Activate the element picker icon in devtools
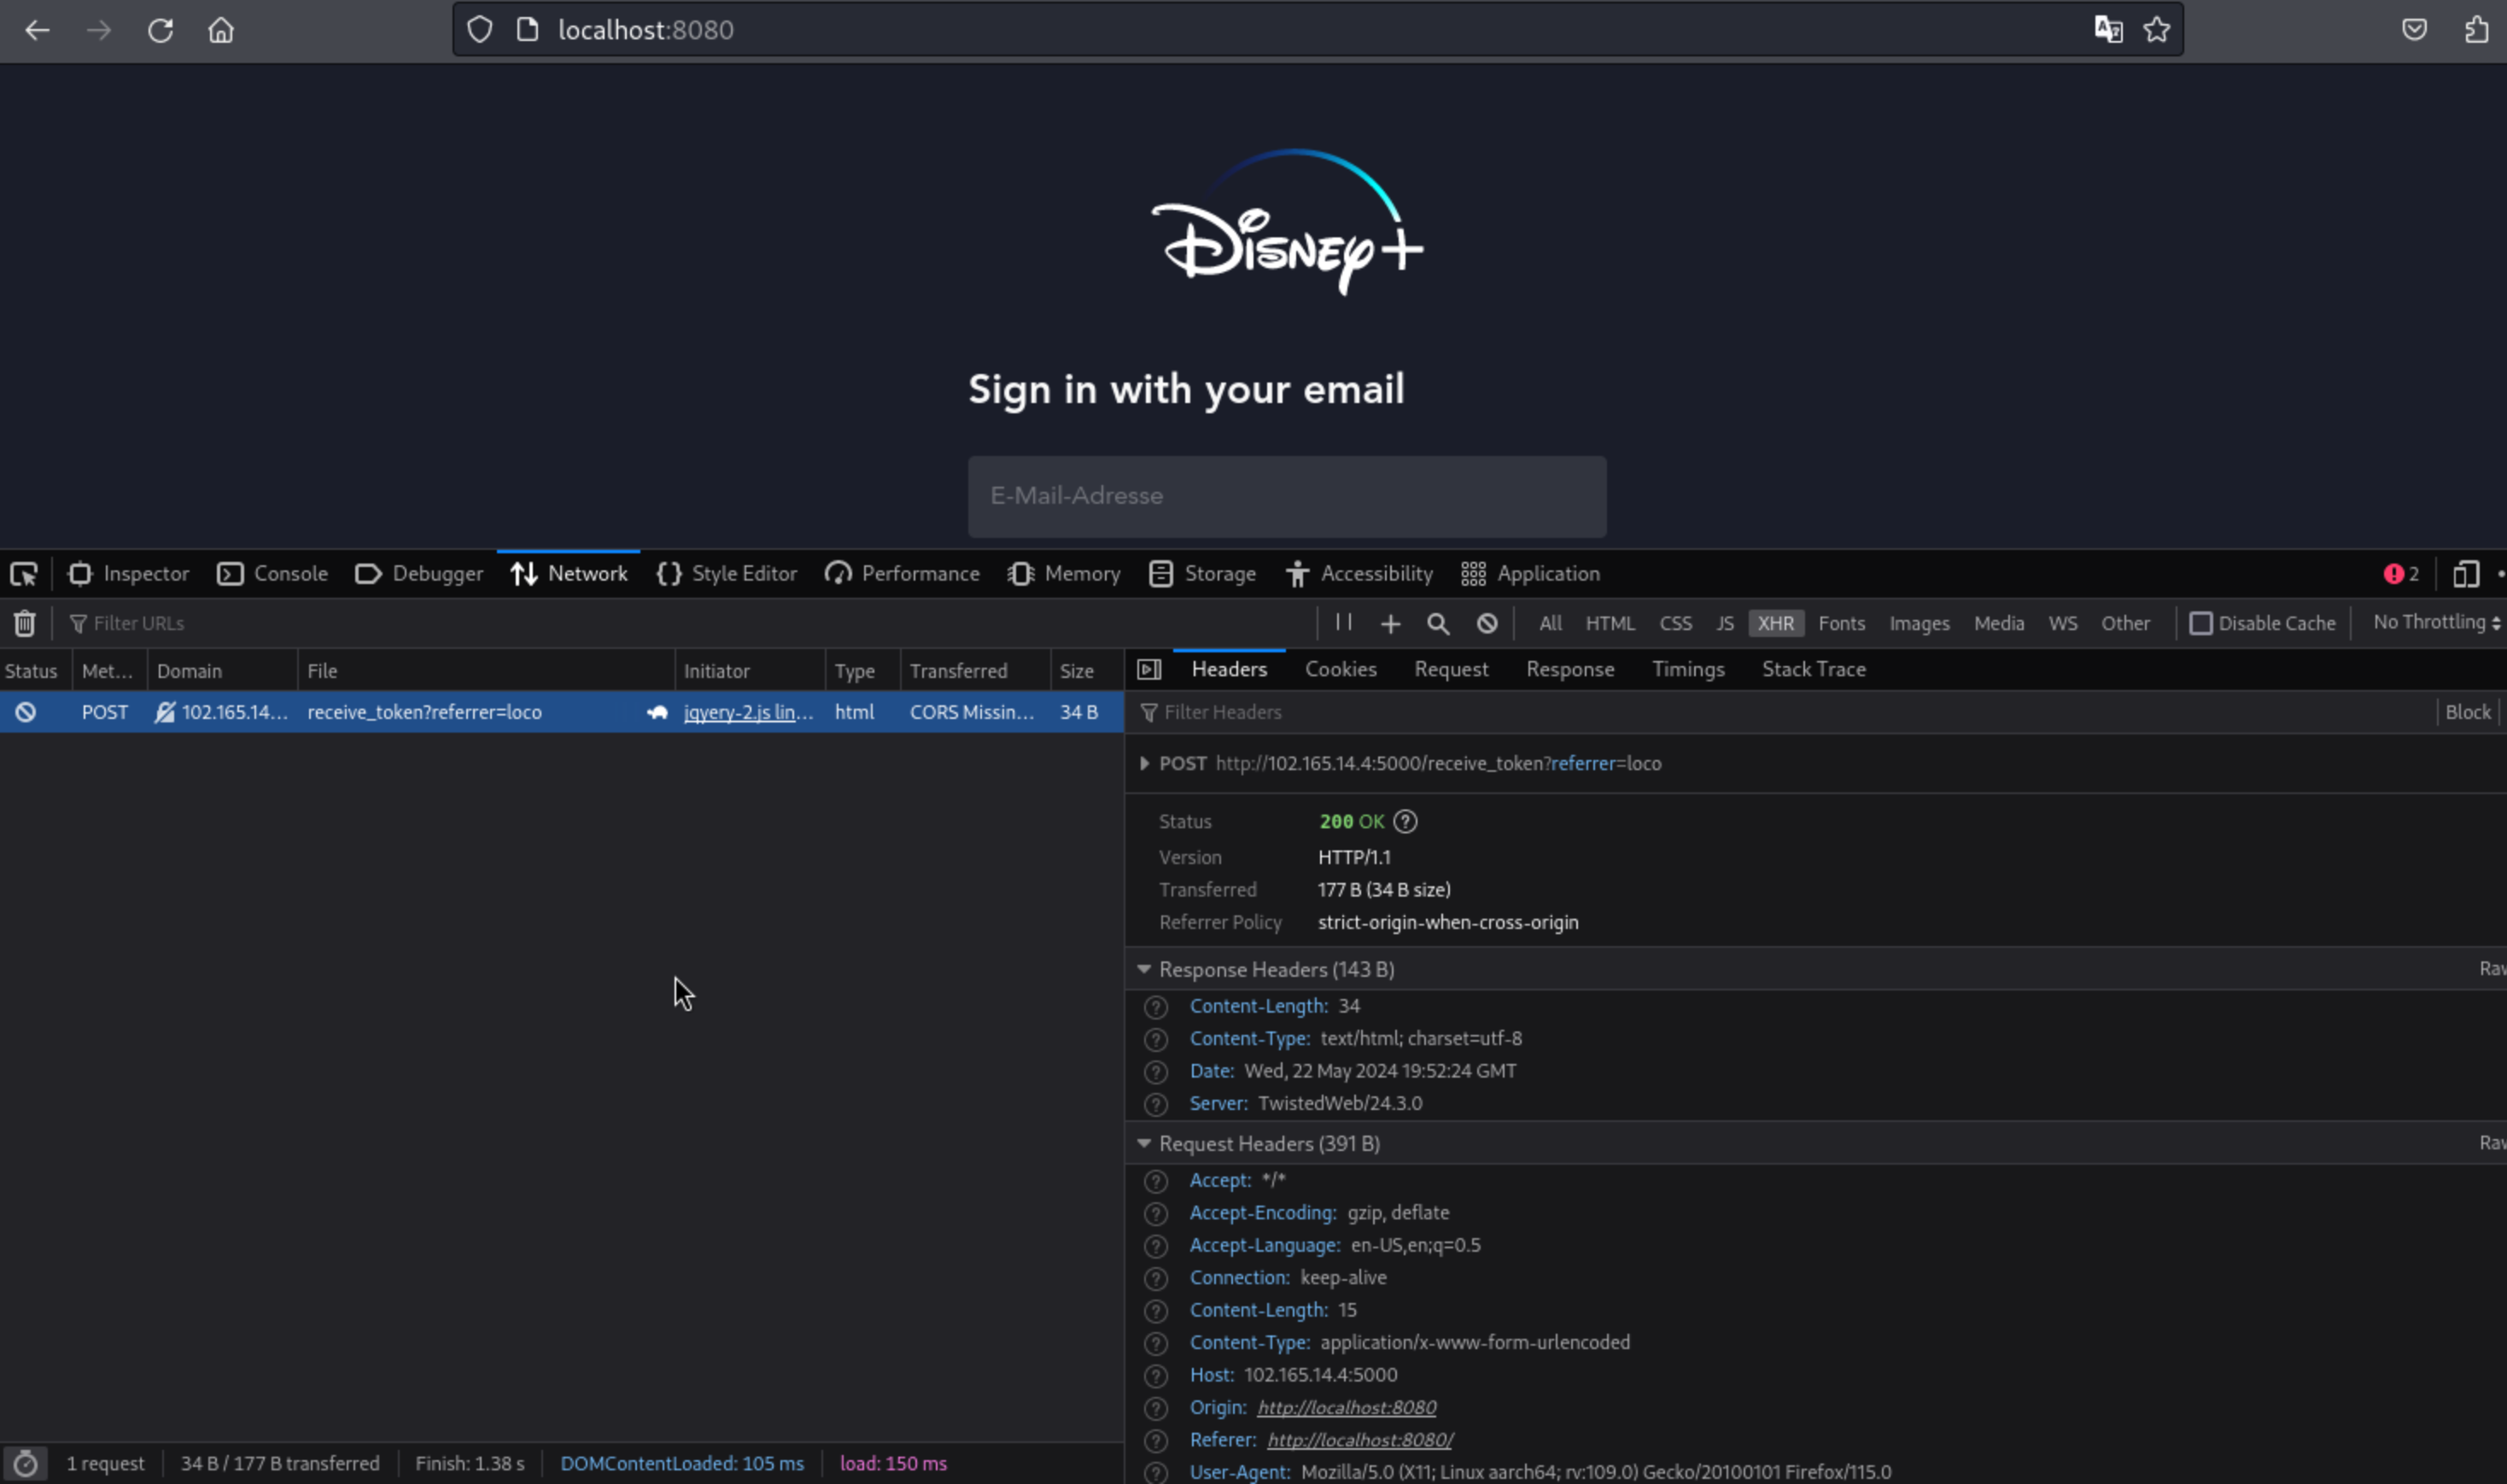The width and height of the screenshot is (2507, 1484). 23,574
